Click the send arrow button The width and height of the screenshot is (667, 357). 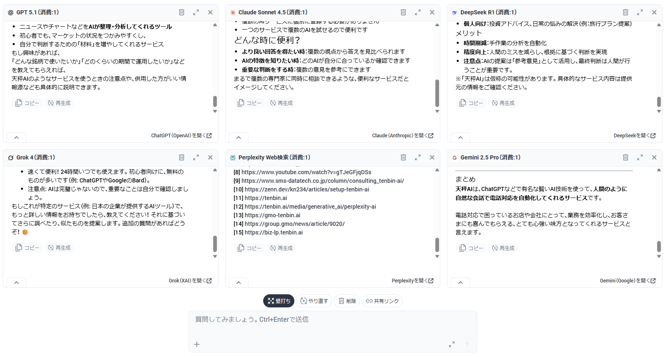pyautogui.click(x=467, y=344)
